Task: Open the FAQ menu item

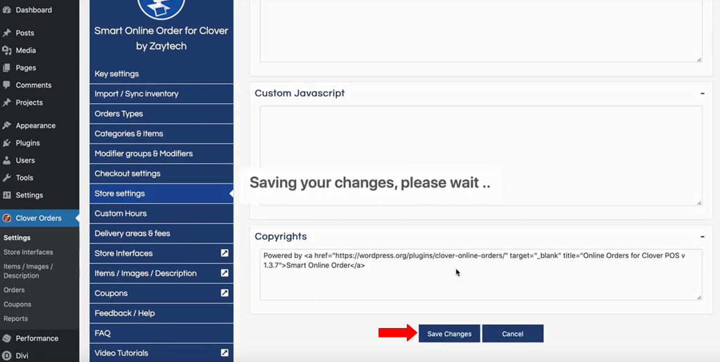Action: coord(161,333)
